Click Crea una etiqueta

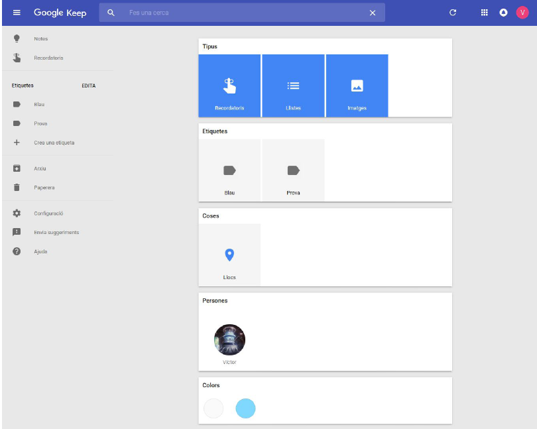pos(54,143)
